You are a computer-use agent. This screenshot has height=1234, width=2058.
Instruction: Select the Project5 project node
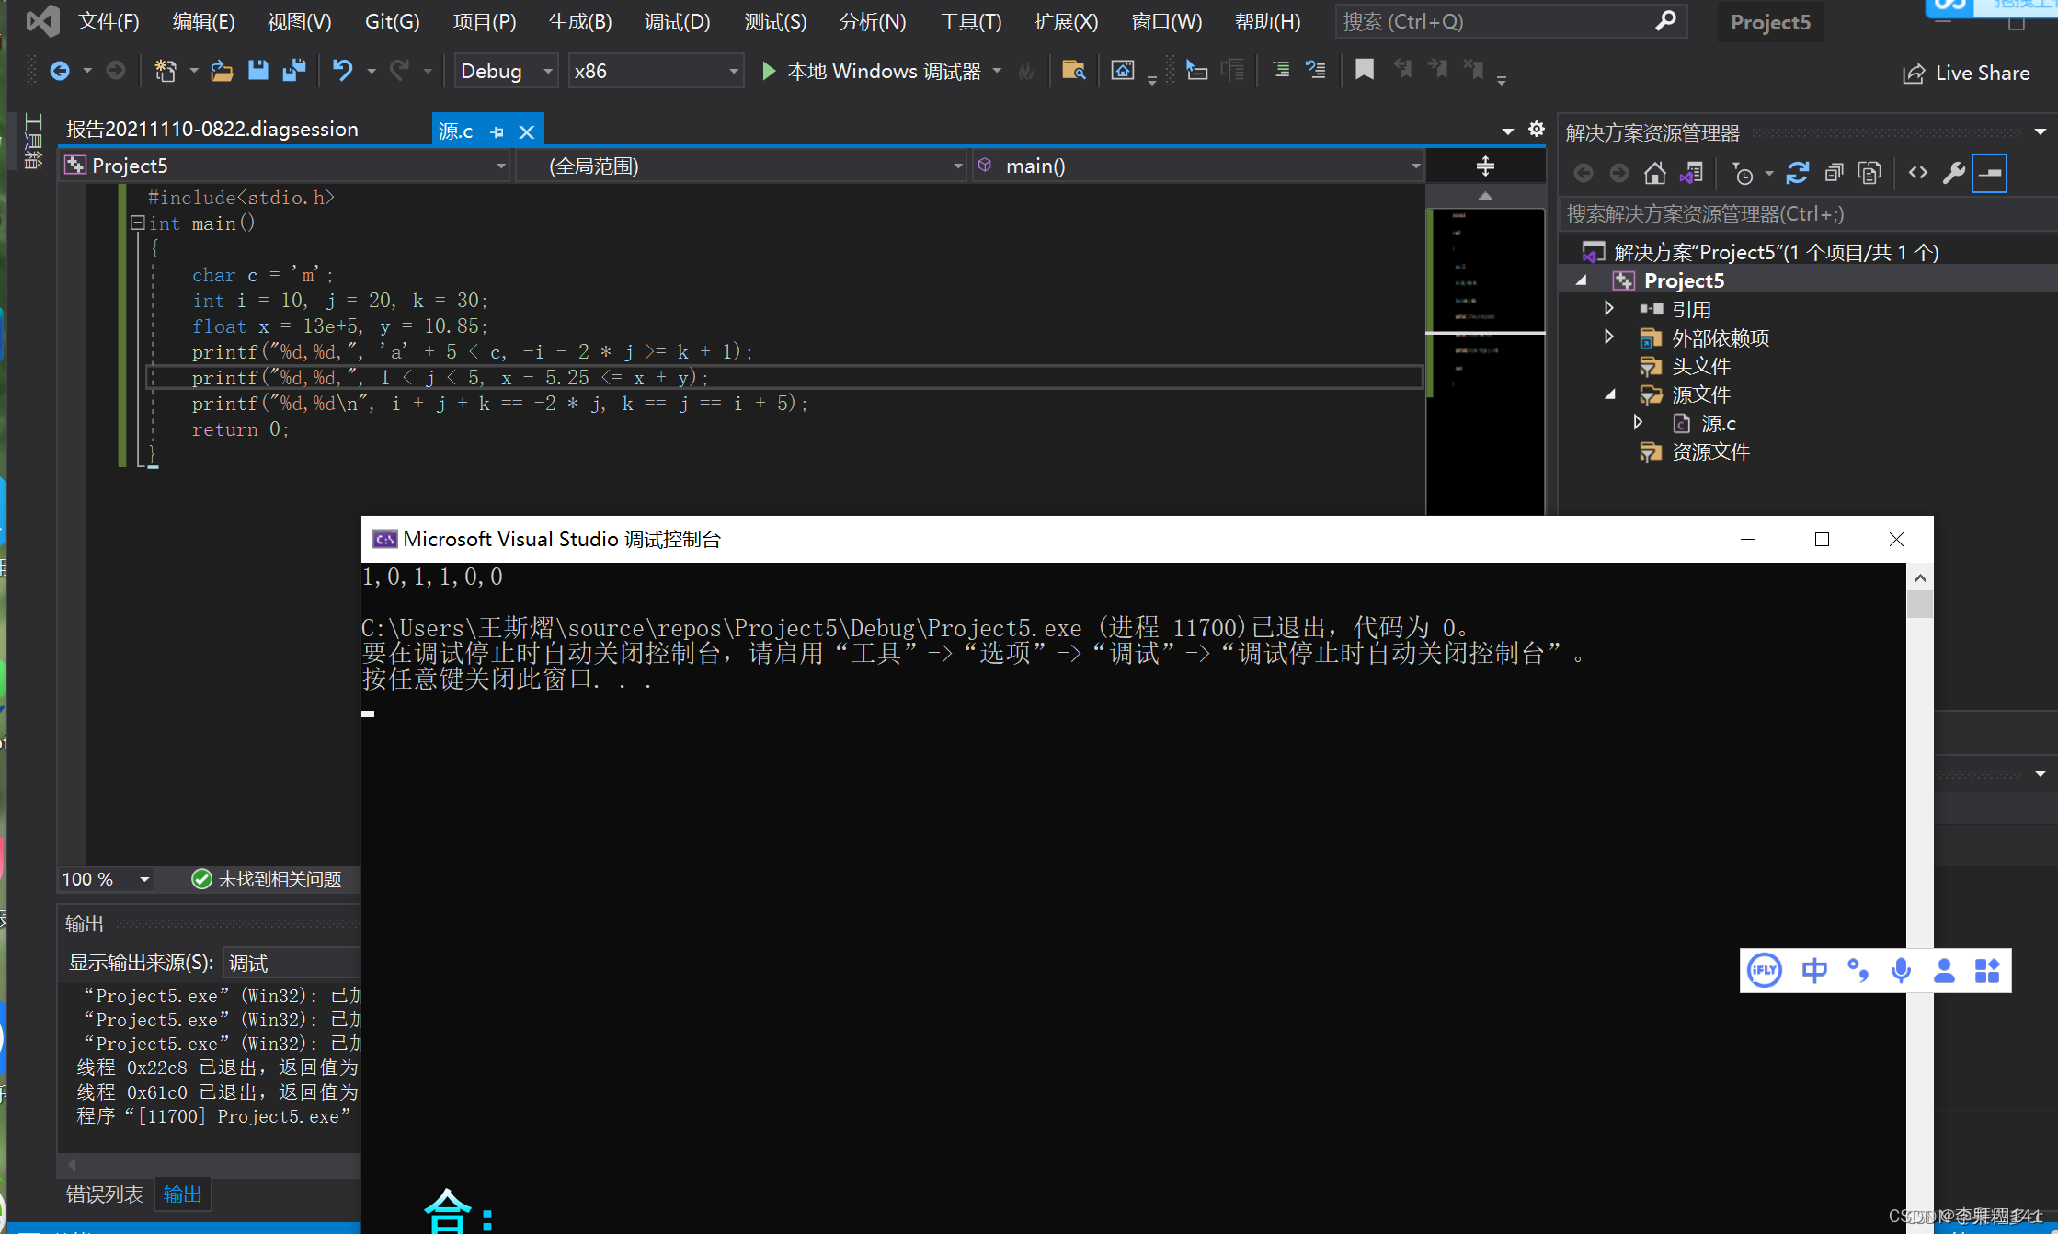(x=1683, y=280)
